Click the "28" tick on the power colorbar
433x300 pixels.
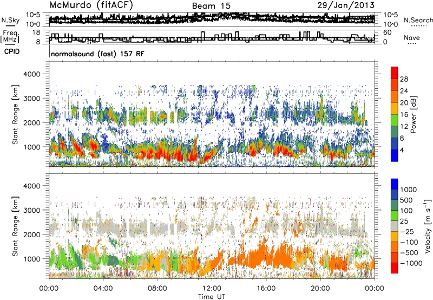[404, 79]
